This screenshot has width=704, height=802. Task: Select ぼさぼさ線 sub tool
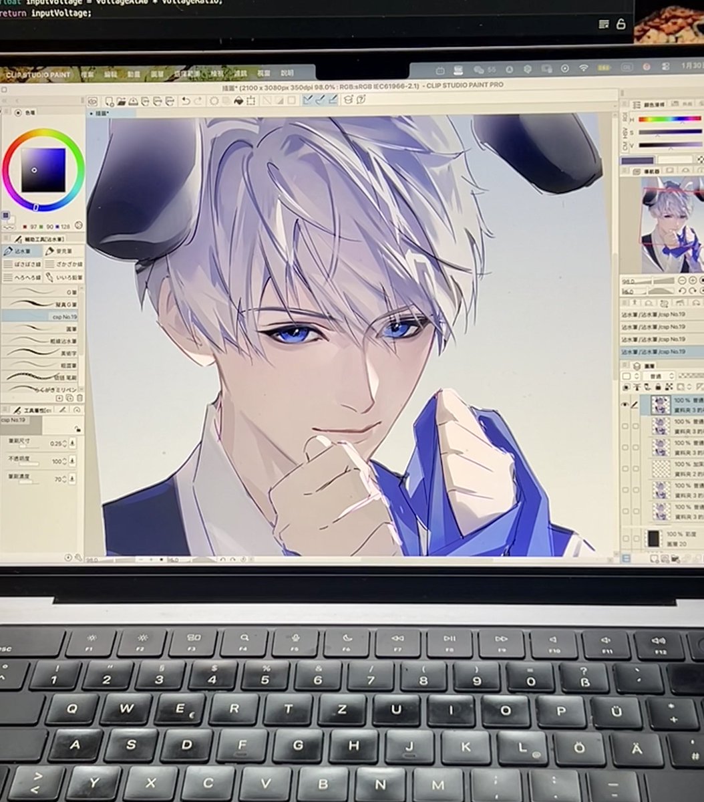coord(21,264)
